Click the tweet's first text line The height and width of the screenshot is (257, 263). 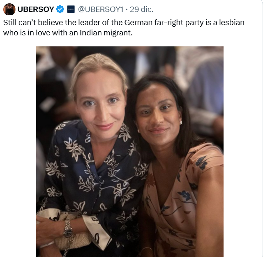coord(124,23)
